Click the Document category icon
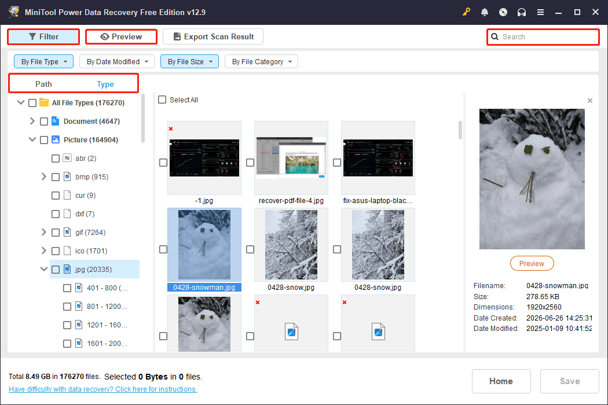The height and width of the screenshot is (405, 608). [x=56, y=122]
